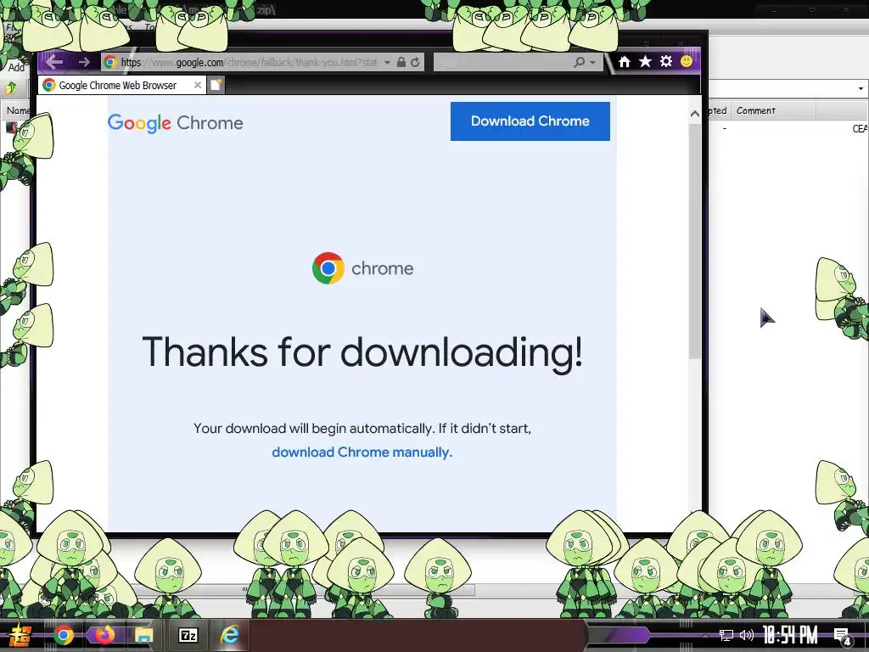Switch to Internet Explorer on the taskbar
Image resolution: width=869 pixels, height=652 pixels.
229,635
